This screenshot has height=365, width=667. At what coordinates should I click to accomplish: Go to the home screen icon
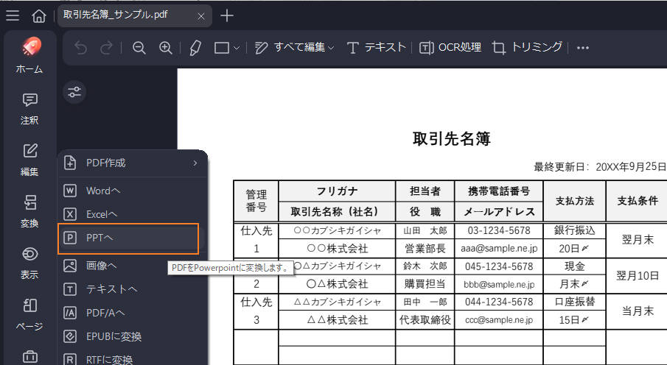pos(39,15)
